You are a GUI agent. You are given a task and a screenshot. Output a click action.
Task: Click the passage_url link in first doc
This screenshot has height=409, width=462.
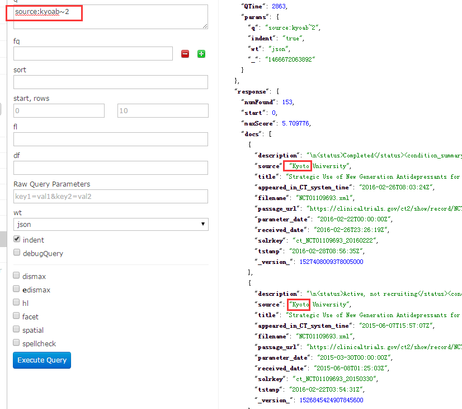click(x=384, y=208)
